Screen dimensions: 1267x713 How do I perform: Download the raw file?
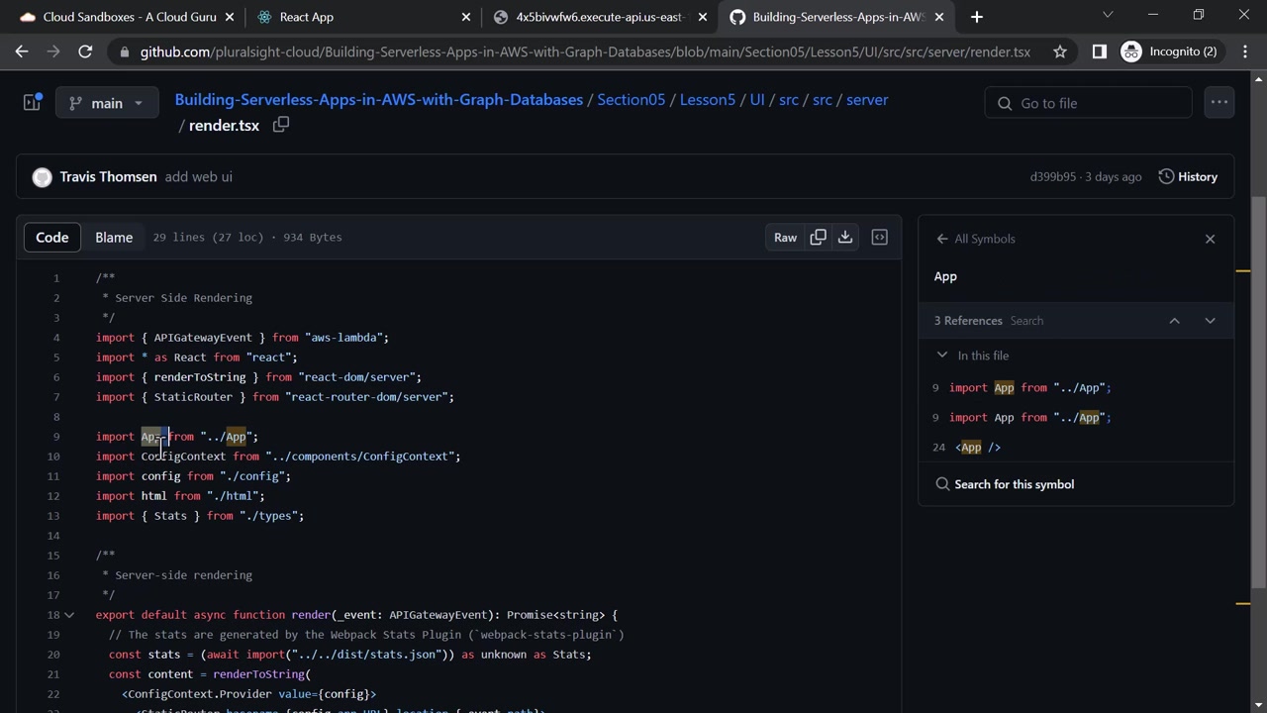point(845,237)
